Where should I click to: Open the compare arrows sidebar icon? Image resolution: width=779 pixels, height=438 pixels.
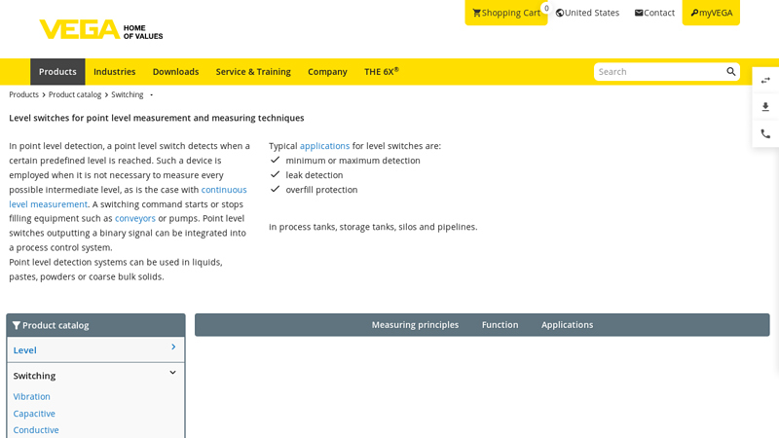[x=765, y=81]
